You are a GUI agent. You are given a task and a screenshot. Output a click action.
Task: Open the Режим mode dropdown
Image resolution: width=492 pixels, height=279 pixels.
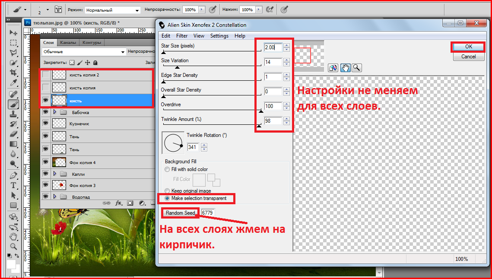[112, 10]
